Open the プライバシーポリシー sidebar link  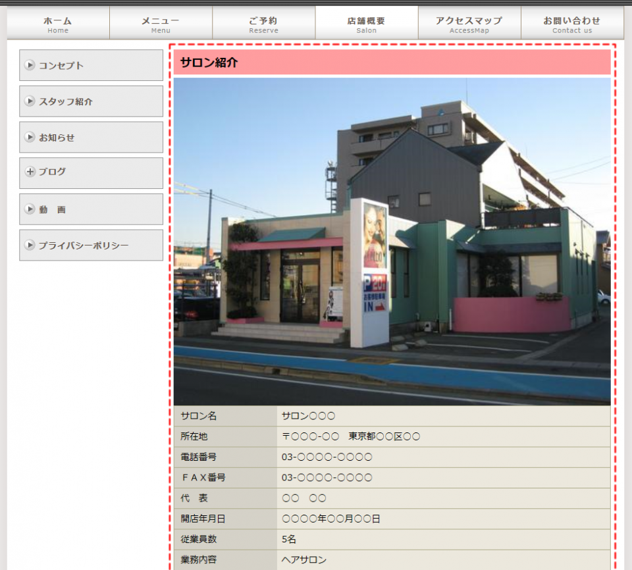click(91, 245)
